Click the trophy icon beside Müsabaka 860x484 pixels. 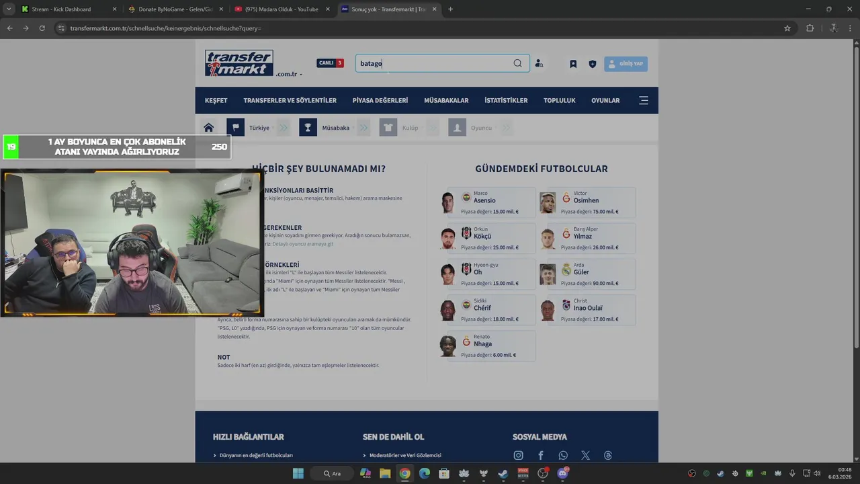click(x=308, y=128)
